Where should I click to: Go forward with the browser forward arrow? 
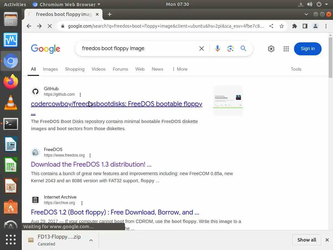[x=39, y=26]
